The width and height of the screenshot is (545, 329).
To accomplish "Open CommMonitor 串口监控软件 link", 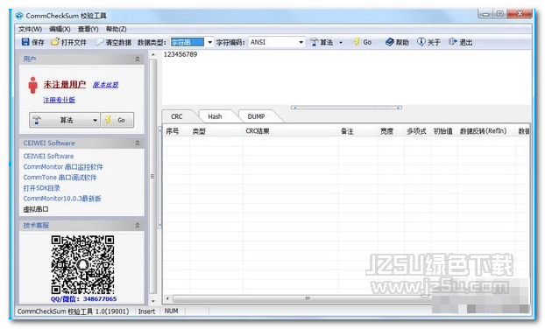I will point(63,167).
